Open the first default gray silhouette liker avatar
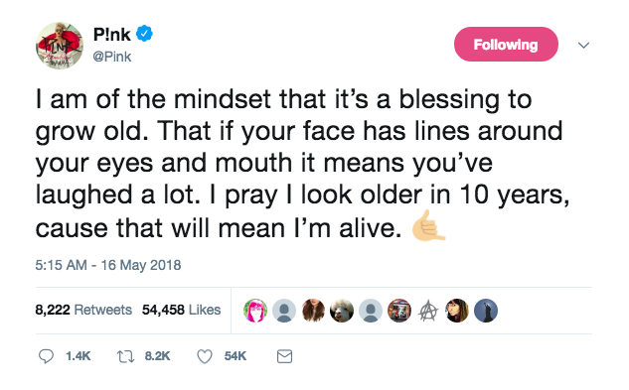Image resolution: width=629 pixels, height=390 pixels. coord(284,311)
